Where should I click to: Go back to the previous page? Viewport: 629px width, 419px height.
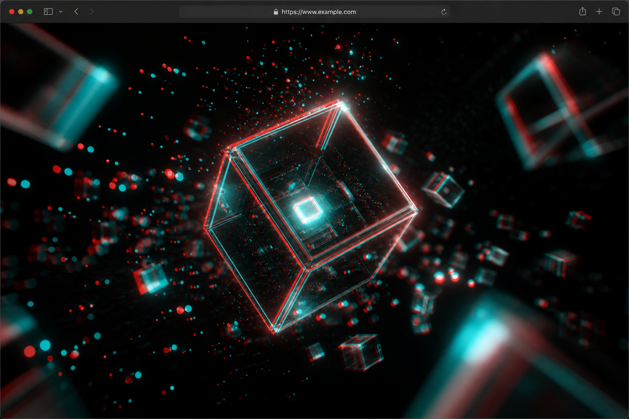coord(76,12)
